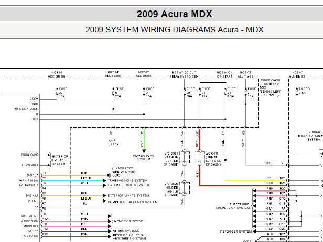Click the B17 connector pin label
Screen dimensions: 323x242
coord(283,234)
